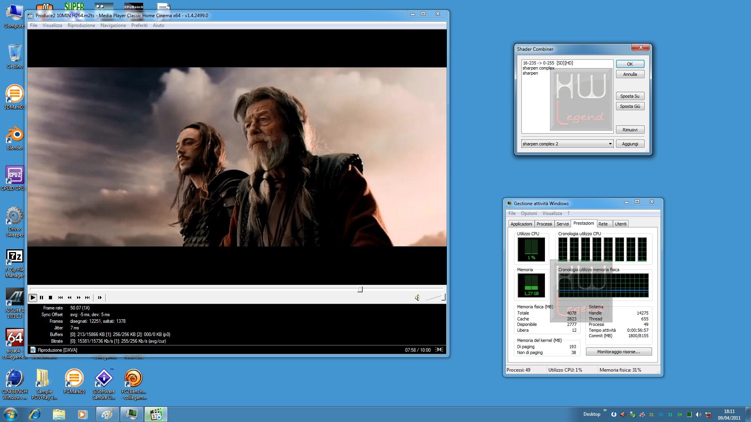Screen dimensions: 751x422
Task: Step forward one frame icon
Action: pos(100,298)
